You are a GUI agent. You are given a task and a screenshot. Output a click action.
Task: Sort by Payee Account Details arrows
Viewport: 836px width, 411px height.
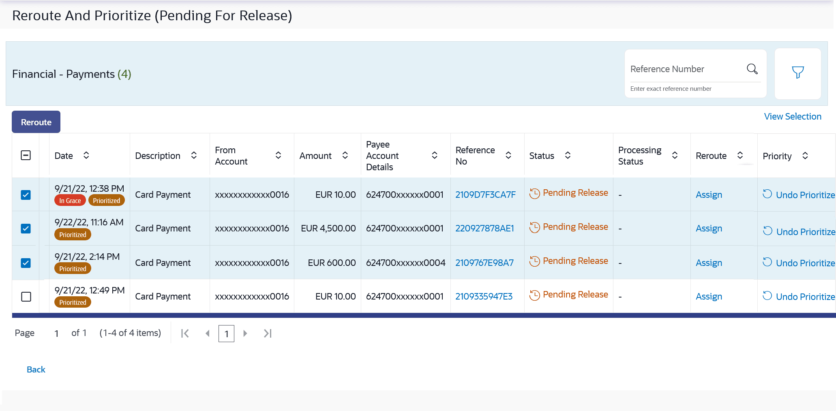coord(434,155)
